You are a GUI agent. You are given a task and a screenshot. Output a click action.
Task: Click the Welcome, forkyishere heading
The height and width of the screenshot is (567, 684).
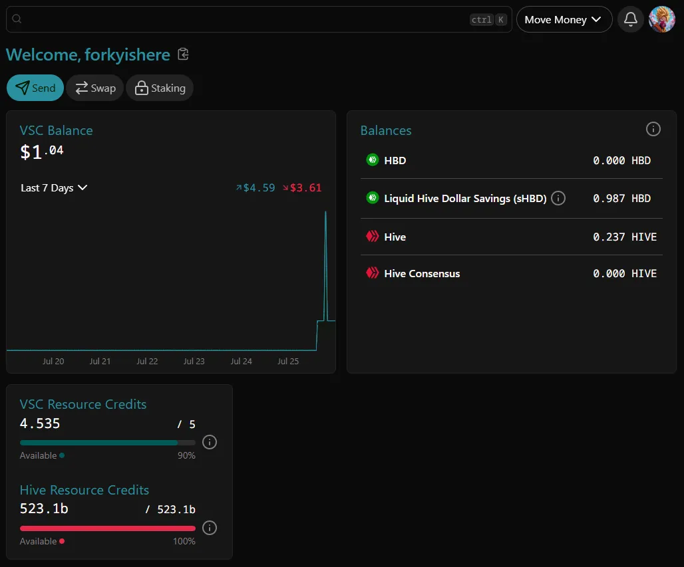(88, 55)
